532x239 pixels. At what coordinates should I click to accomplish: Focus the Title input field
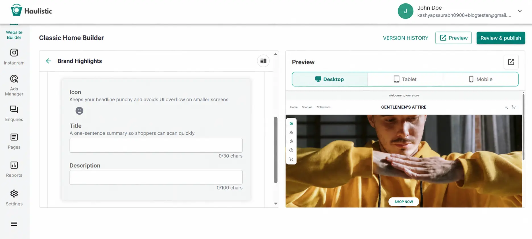pos(156,145)
